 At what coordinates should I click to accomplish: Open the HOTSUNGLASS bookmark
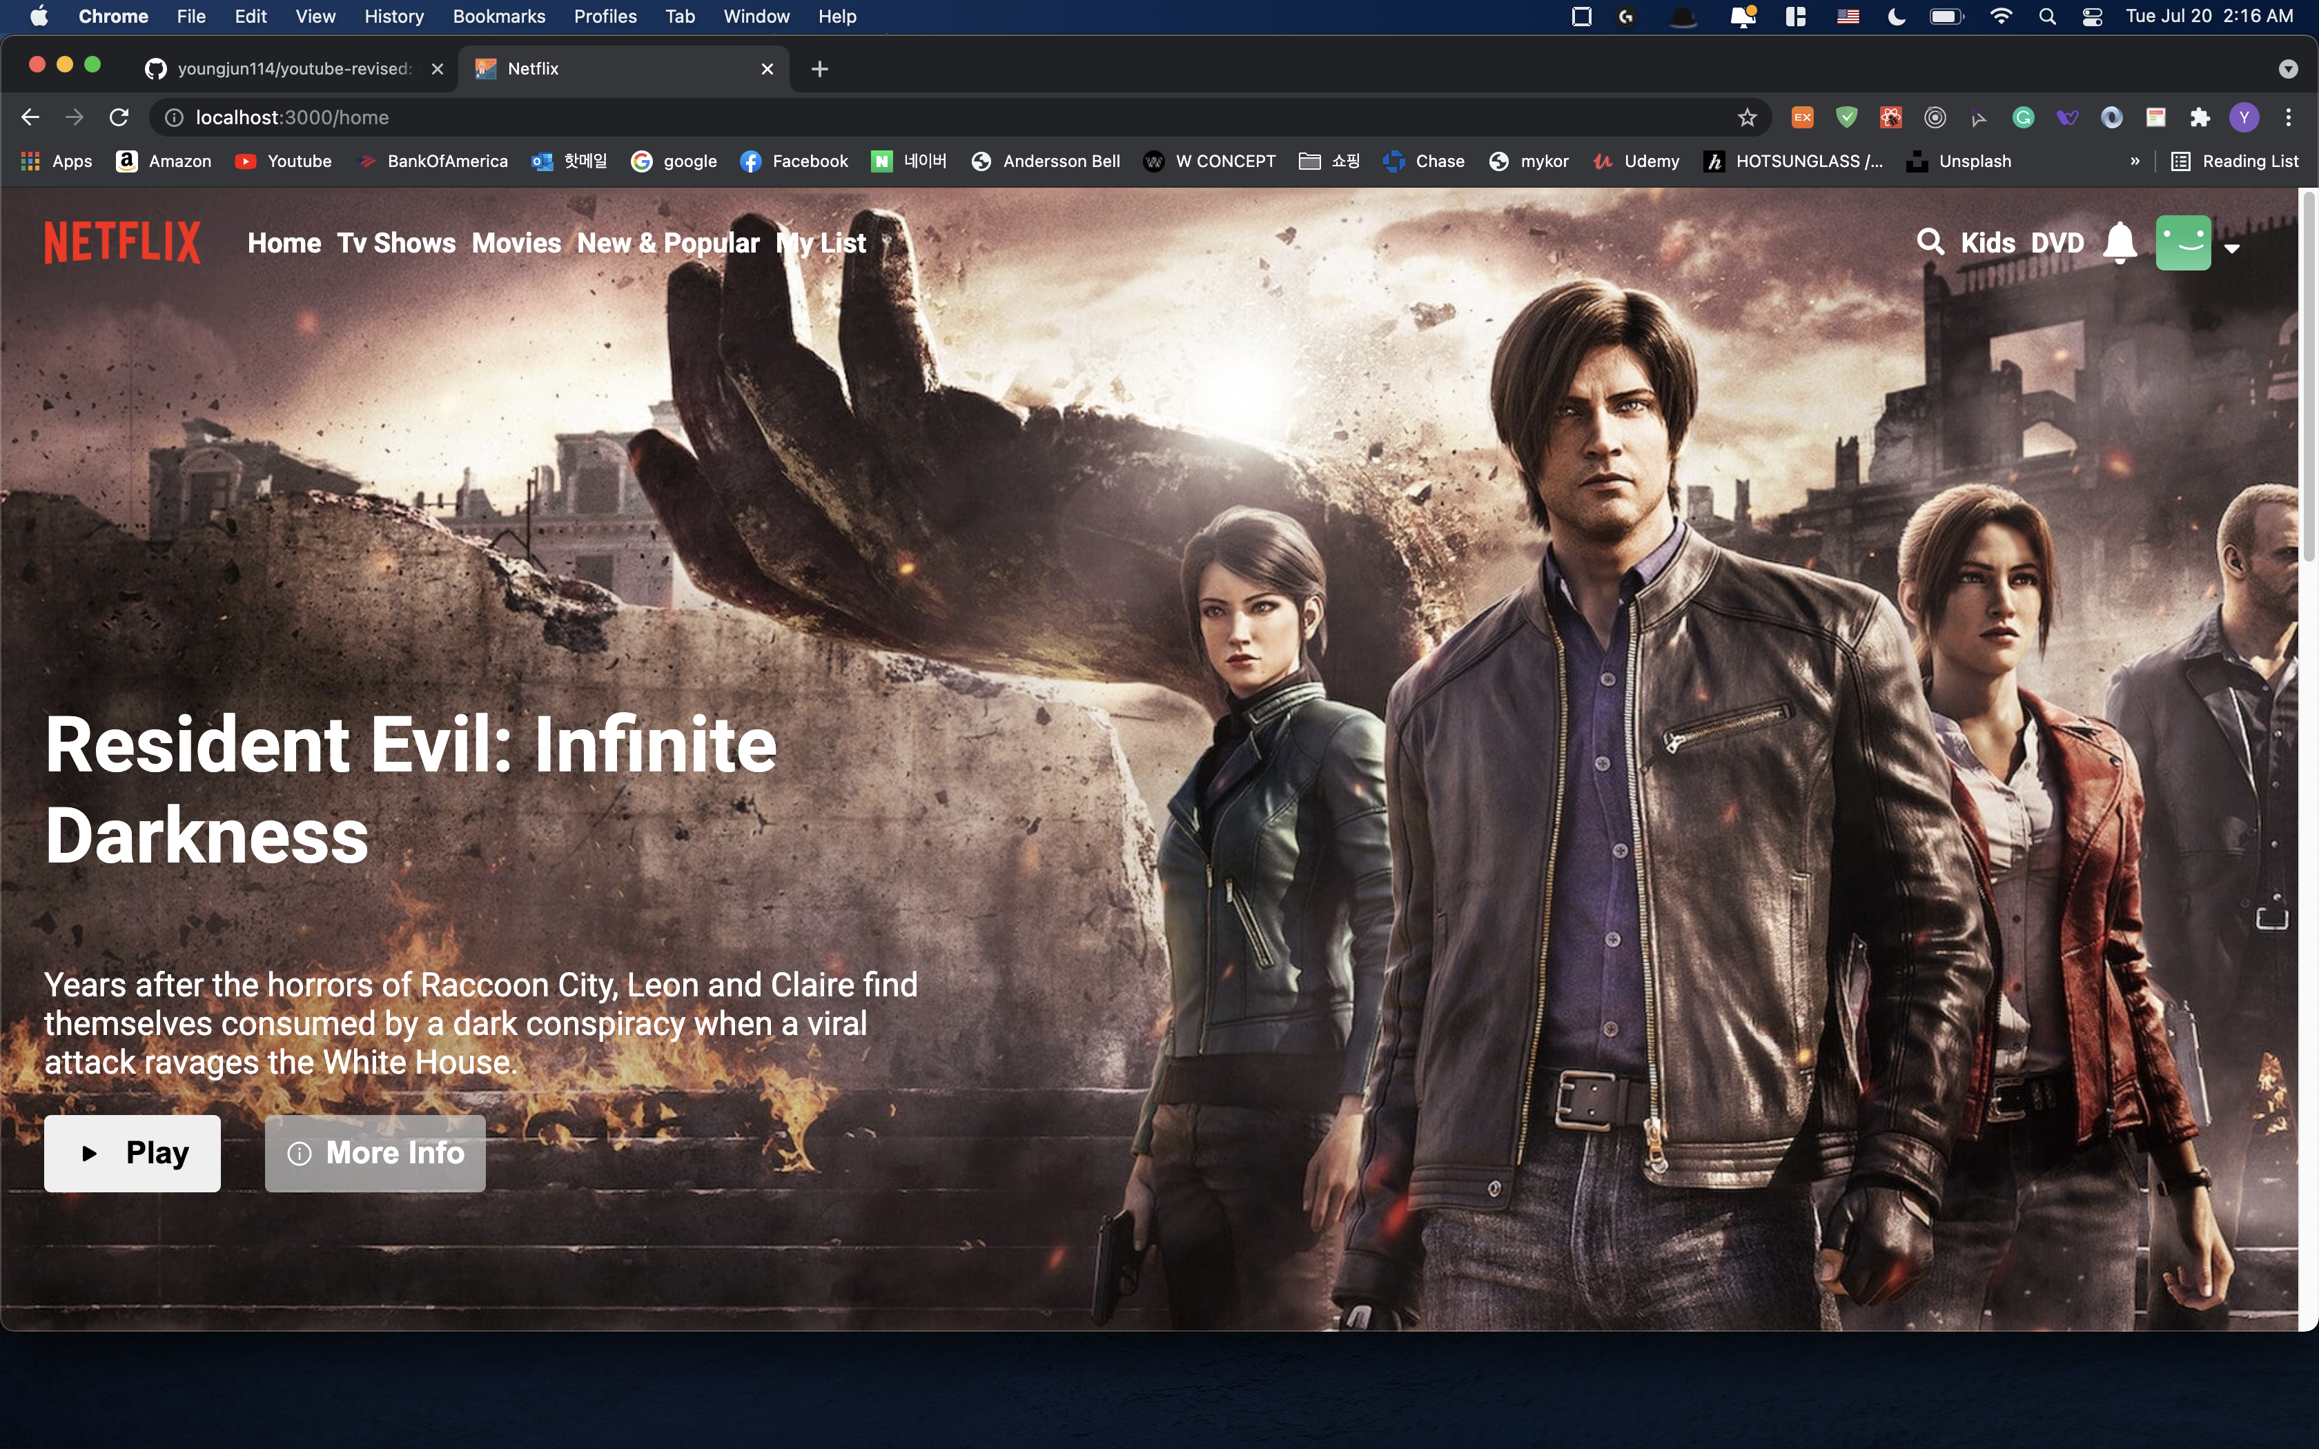click(1793, 161)
